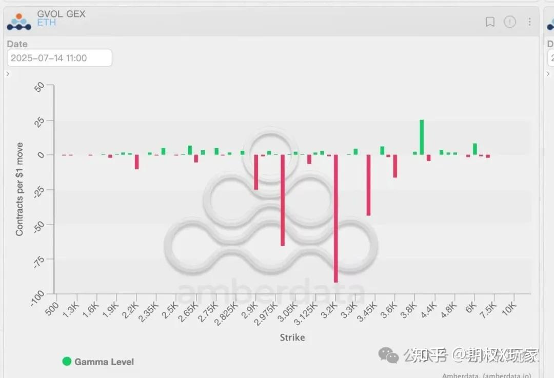554x378 pixels.
Task: Click the bookmark icon in panel header
Action: [490, 22]
